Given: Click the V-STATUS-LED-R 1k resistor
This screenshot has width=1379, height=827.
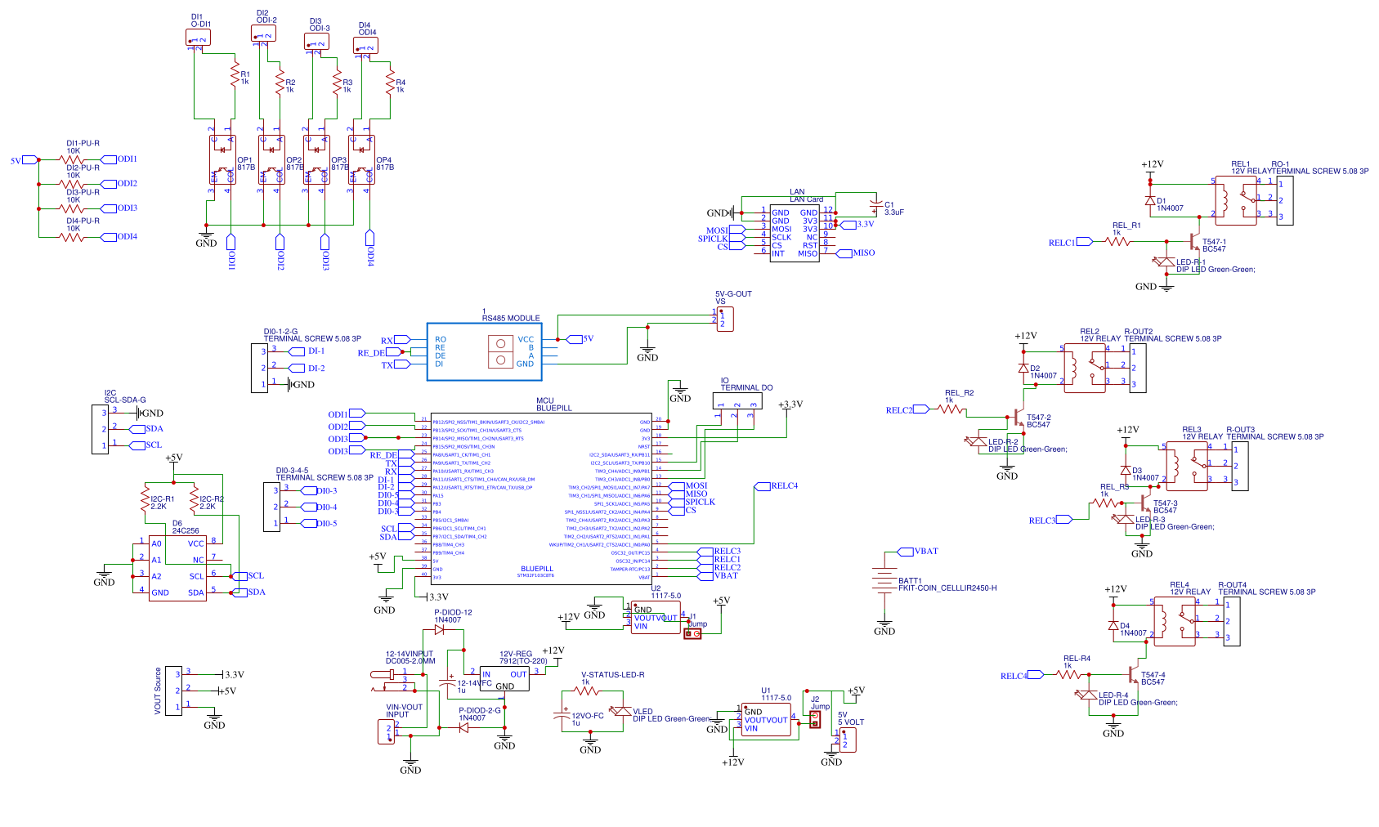Looking at the screenshot, I should point(586,691).
